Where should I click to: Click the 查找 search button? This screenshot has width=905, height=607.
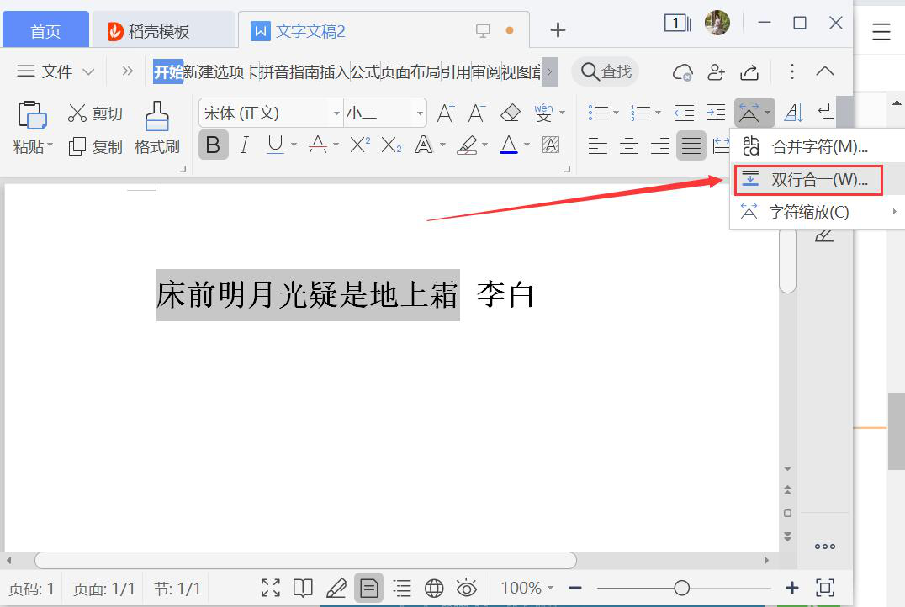[x=606, y=71]
